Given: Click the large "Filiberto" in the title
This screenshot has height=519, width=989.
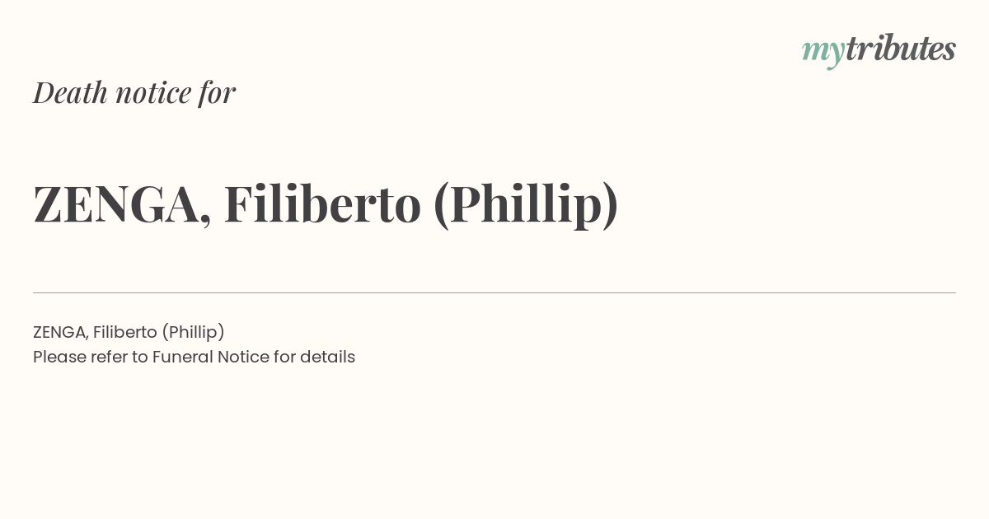Looking at the screenshot, I should [322, 203].
